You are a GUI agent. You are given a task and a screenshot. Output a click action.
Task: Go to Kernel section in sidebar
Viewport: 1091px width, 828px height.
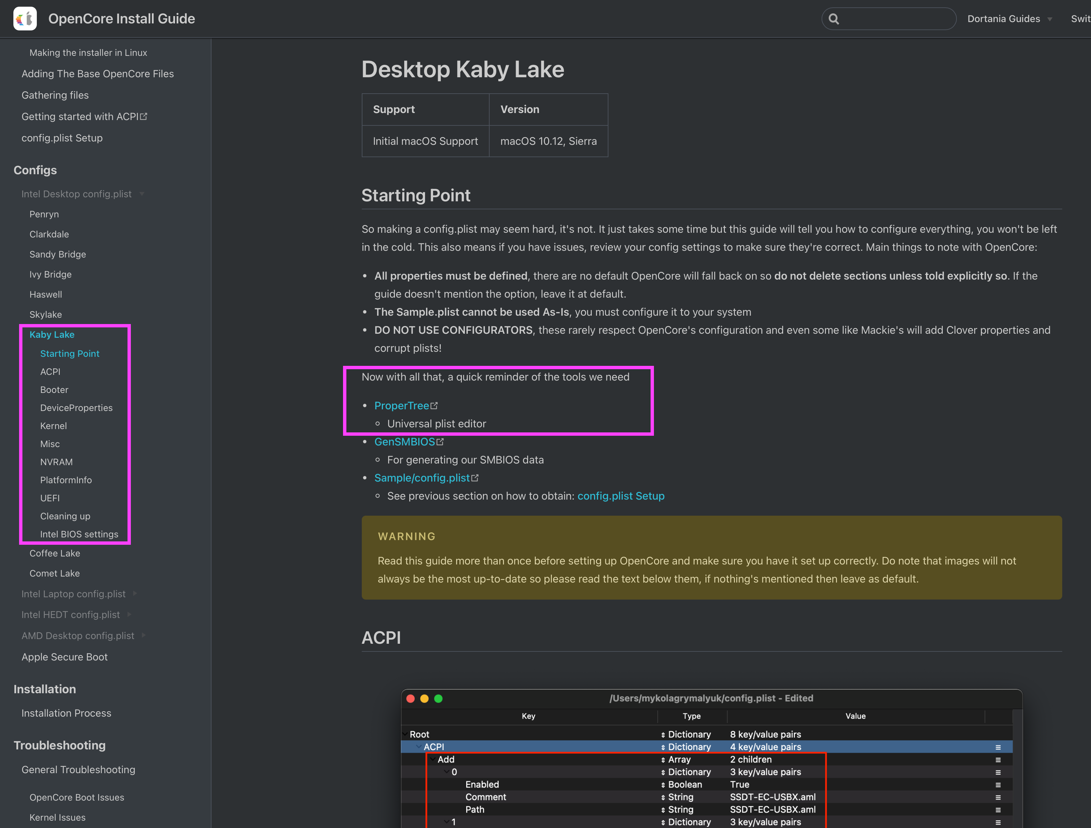pyautogui.click(x=53, y=426)
